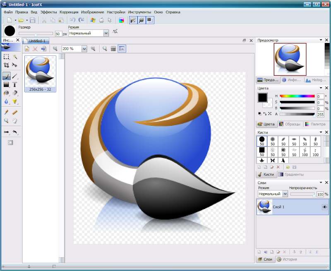Select the Eyedropper color picker tool
This screenshot has width=331, height=271.
tap(6, 112)
